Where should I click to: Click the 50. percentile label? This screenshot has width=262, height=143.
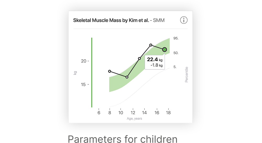tap(176, 53)
